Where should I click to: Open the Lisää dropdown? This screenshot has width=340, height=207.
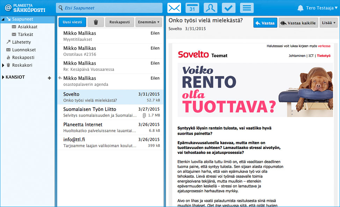coord(328,23)
